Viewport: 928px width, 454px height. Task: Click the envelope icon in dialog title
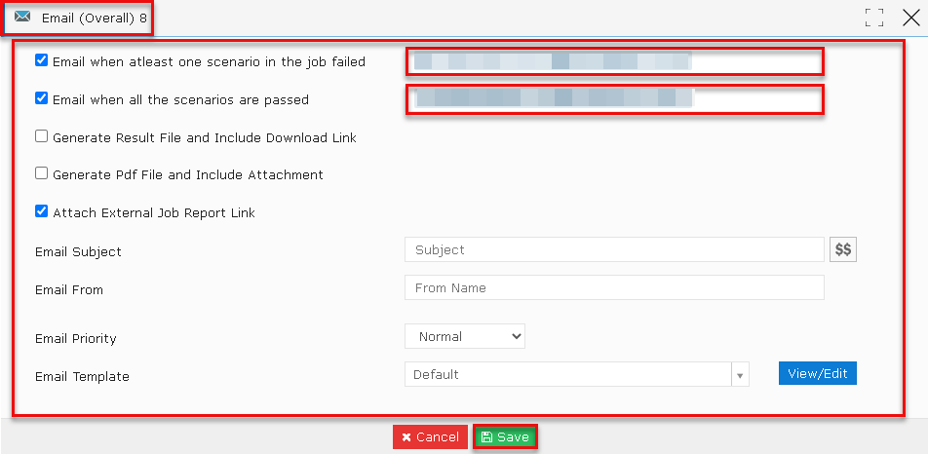click(x=22, y=17)
